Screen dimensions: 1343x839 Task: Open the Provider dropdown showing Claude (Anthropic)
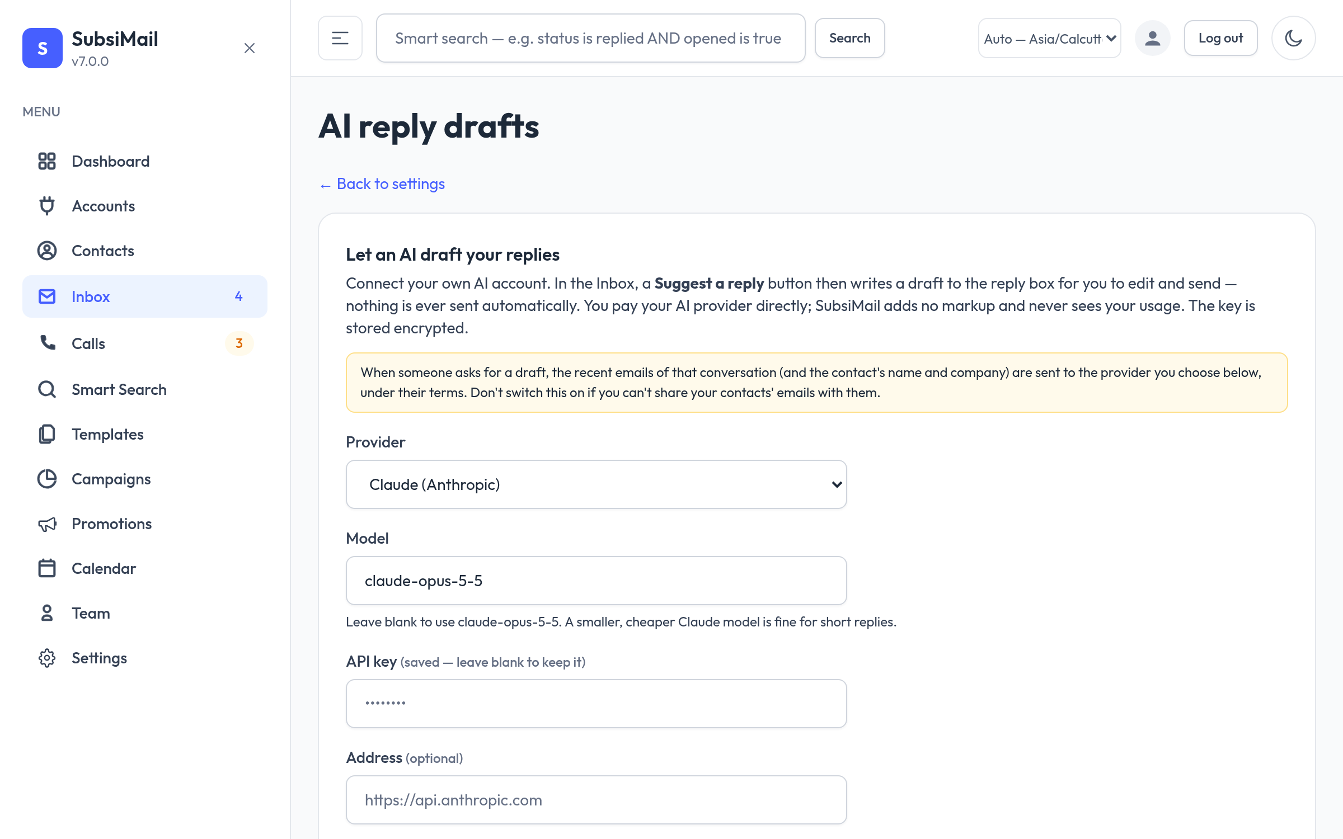pos(597,484)
